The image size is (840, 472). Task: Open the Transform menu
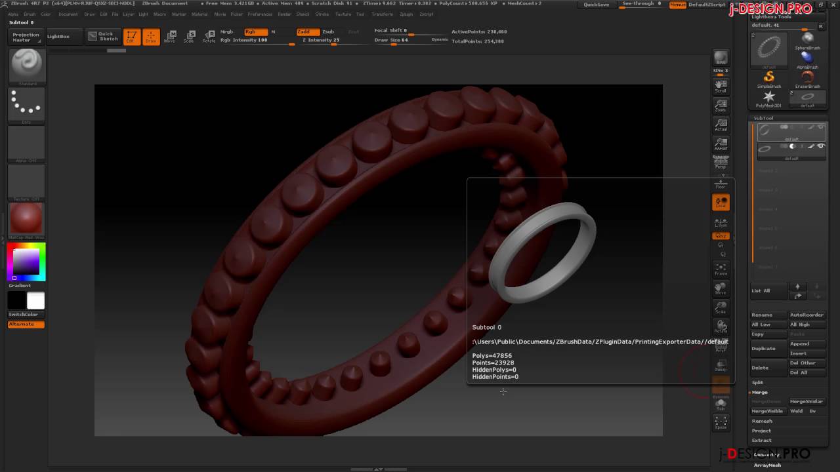tap(382, 14)
